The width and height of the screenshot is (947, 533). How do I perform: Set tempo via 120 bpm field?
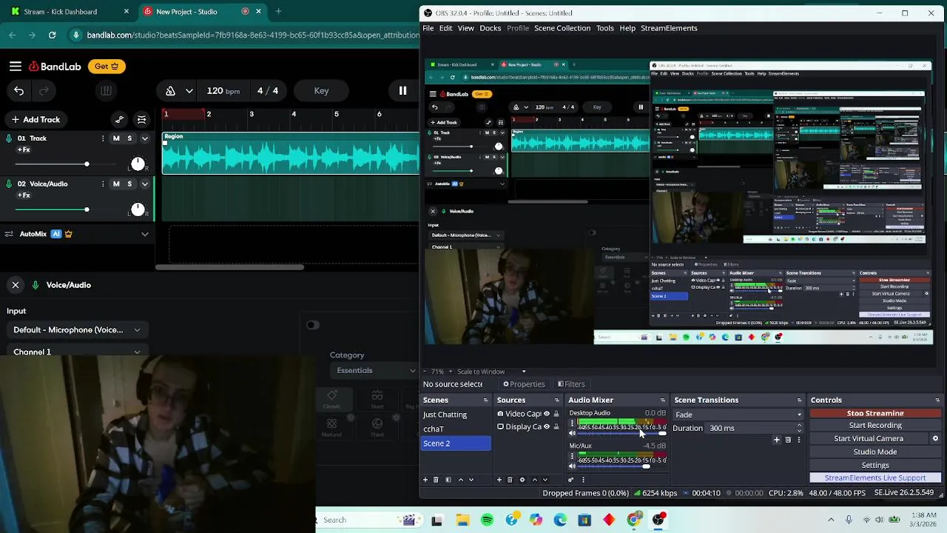click(x=223, y=91)
